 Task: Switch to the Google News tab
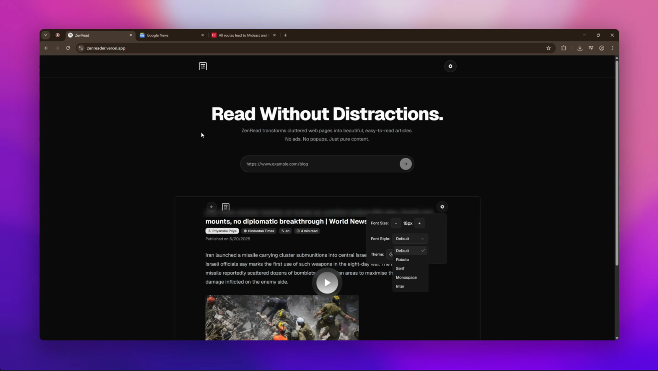pyautogui.click(x=172, y=35)
